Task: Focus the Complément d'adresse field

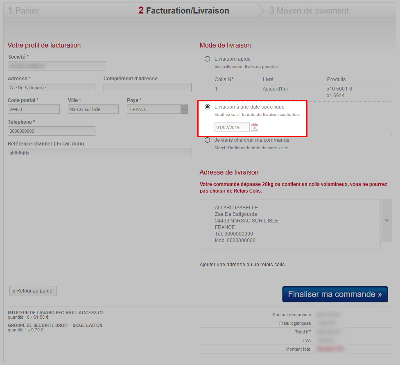Action: coord(147,88)
